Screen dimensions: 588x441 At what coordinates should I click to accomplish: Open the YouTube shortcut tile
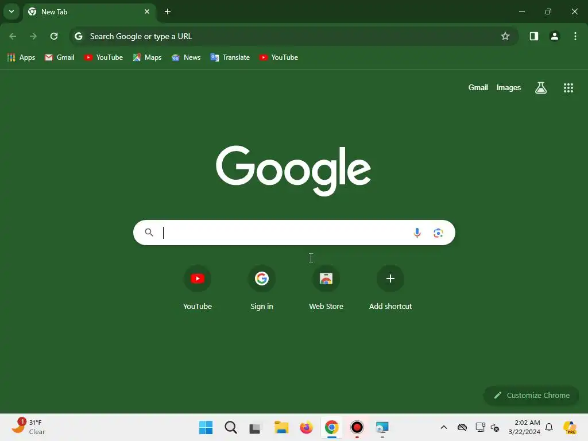(198, 288)
